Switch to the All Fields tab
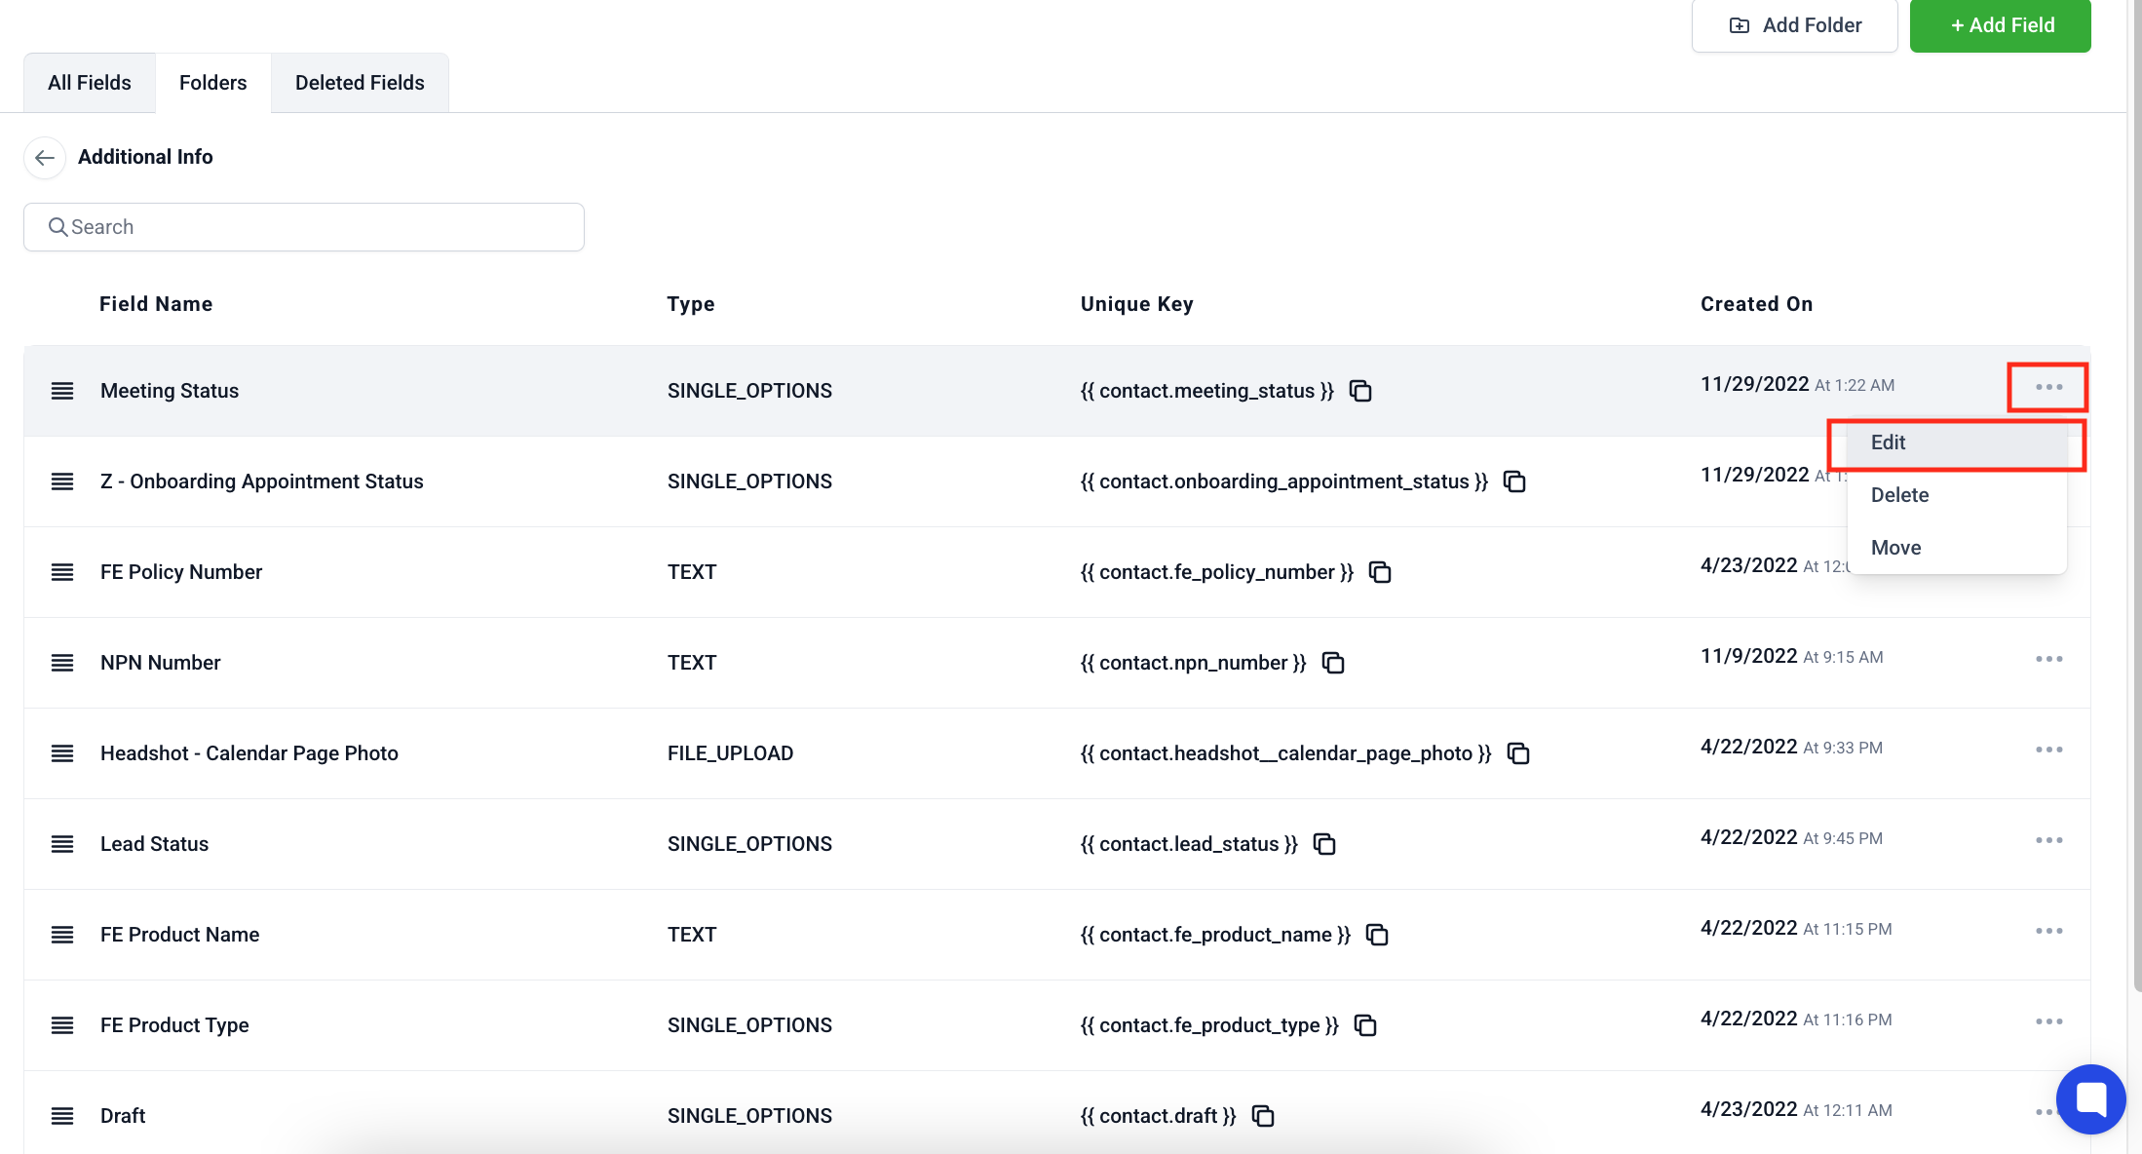This screenshot has height=1154, width=2142. tap(90, 83)
